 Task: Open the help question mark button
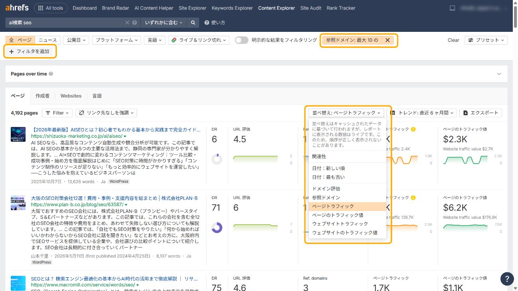(x=507, y=279)
